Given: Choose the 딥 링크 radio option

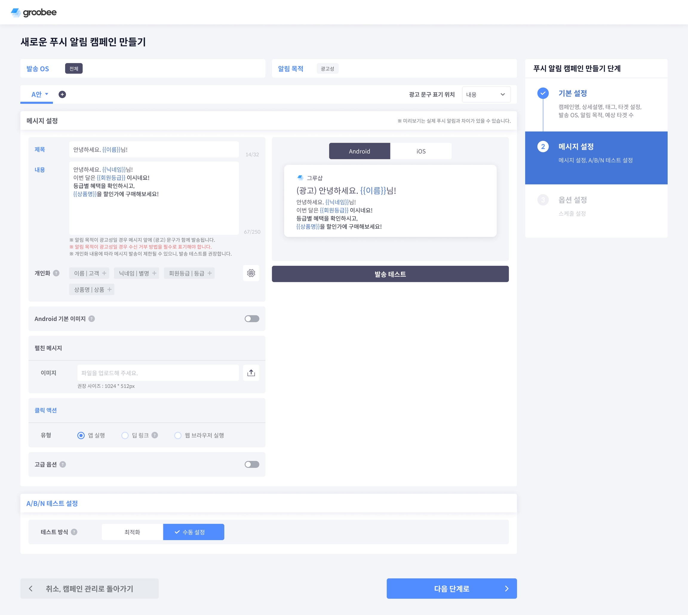Looking at the screenshot, I should [x=125, y=435].
